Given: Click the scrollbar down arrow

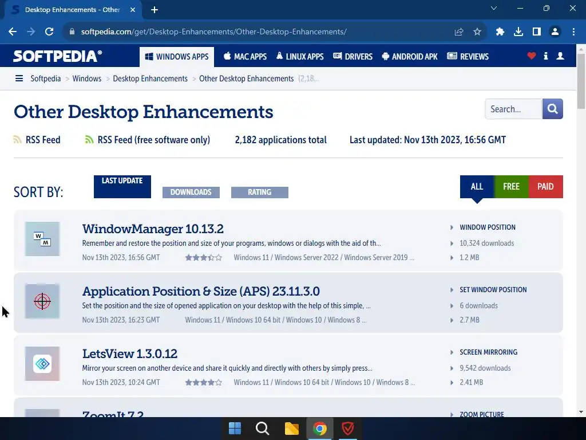Looking at the screenshot, I should pos(581,412).
